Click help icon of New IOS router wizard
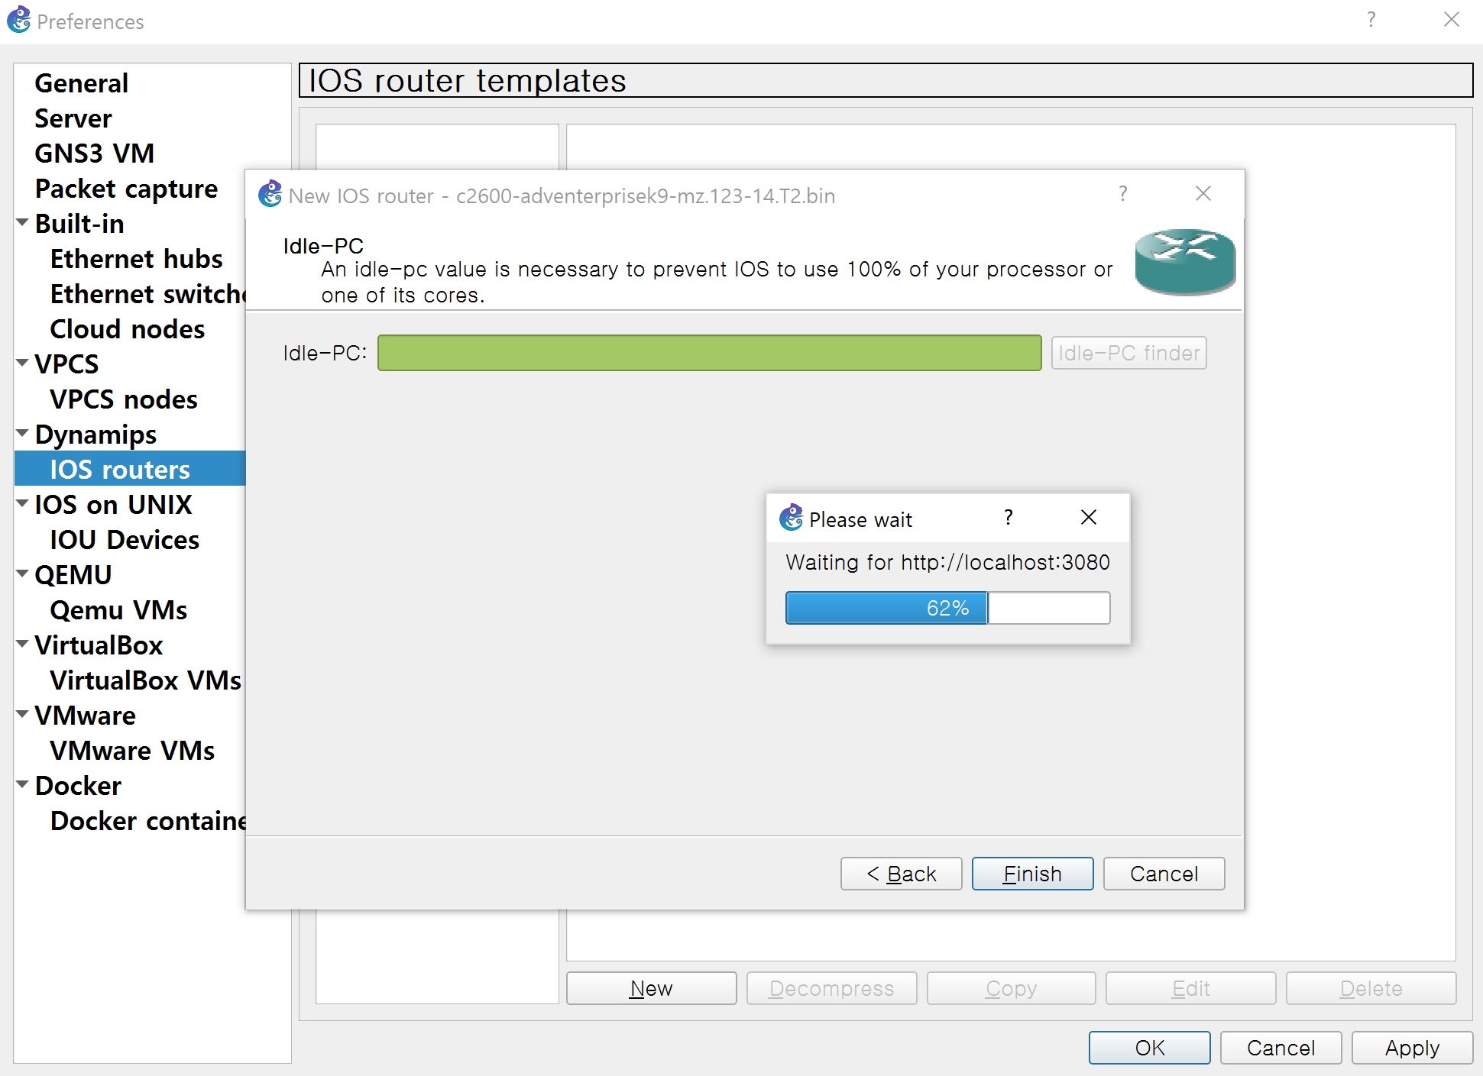 [x=1122, y=194]
